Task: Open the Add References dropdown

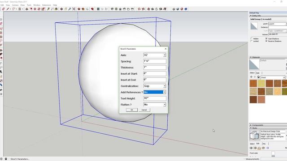Action: pos(165,92)
